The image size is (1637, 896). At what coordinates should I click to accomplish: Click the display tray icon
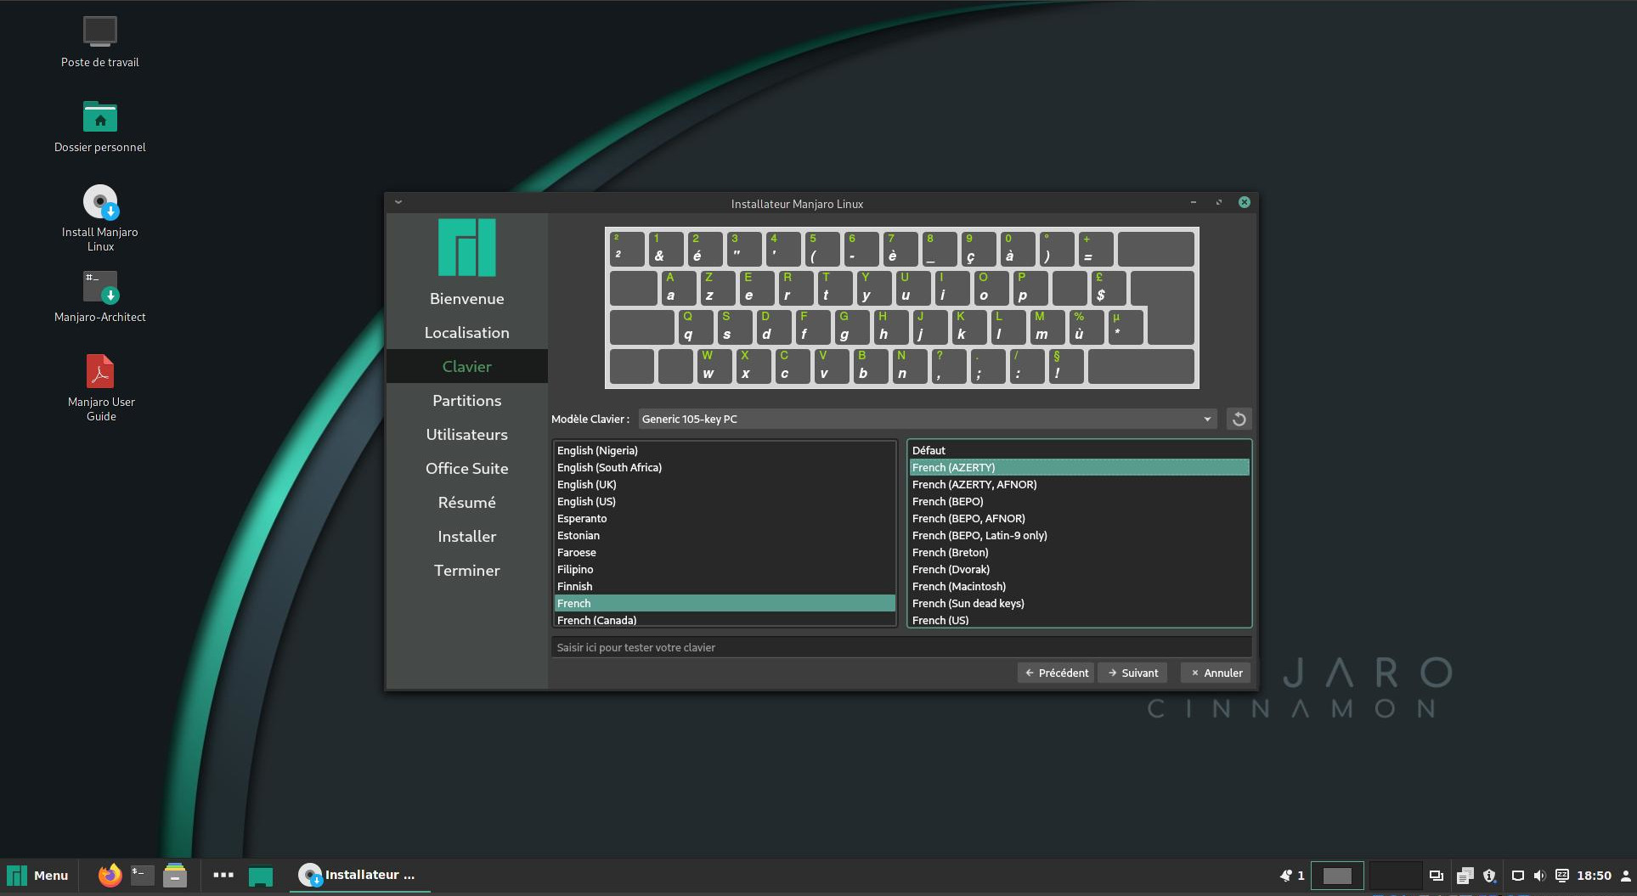click(1518, 876)
